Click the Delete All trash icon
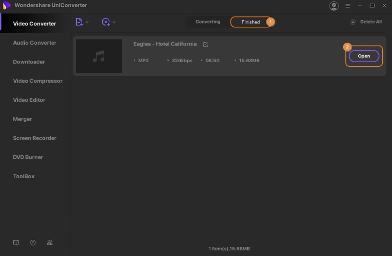This screenshot has height=256, width=392. pos(353,22)
